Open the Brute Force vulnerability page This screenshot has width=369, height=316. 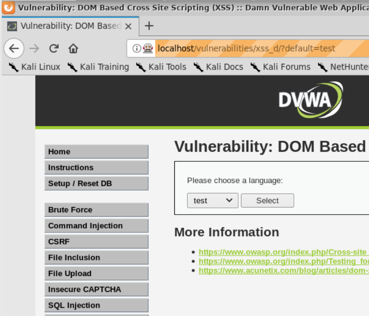coord(96,210)
